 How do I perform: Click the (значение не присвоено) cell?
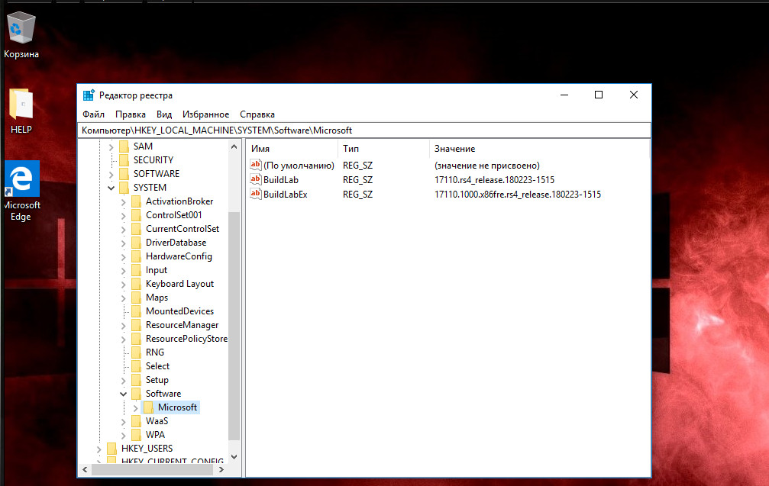(x=486, y=166)
